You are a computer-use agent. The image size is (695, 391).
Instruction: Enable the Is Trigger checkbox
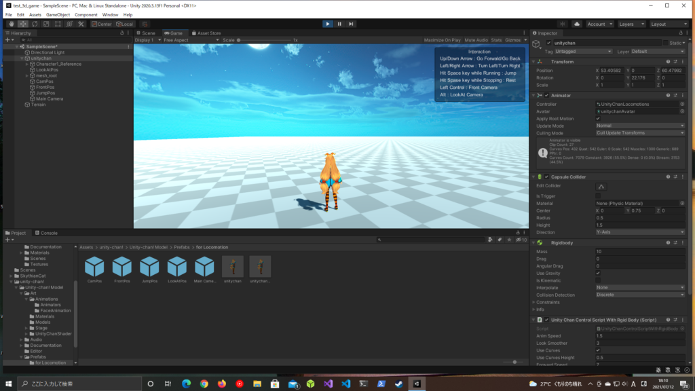point(598,195)
